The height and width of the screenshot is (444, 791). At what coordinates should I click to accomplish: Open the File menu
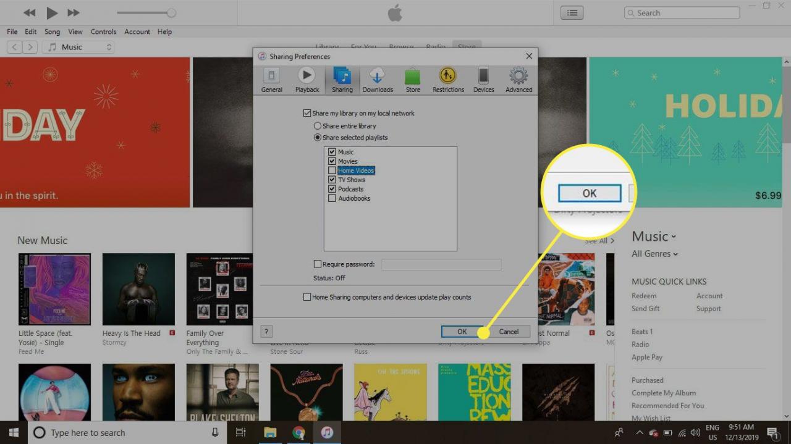pos(12,31)
